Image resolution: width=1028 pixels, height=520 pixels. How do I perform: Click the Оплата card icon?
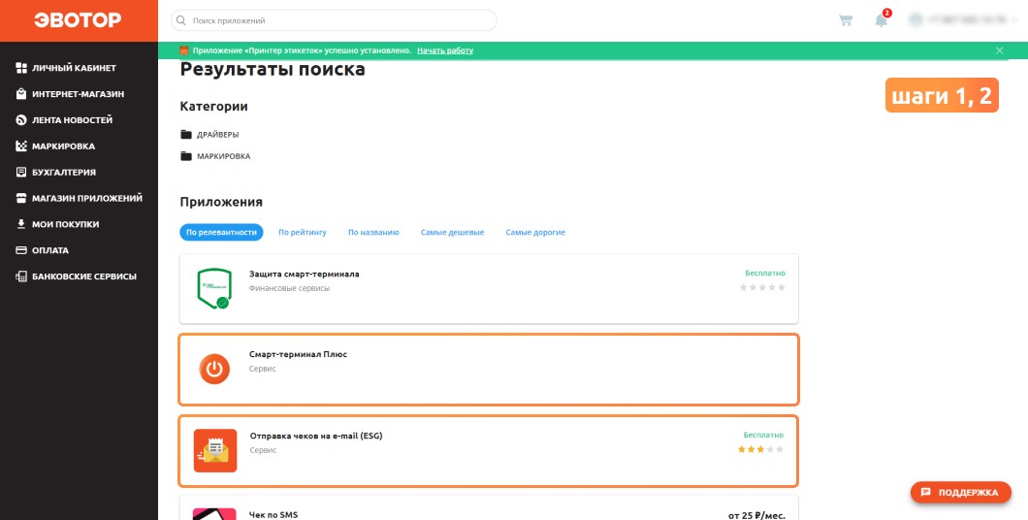click(21, 250)
